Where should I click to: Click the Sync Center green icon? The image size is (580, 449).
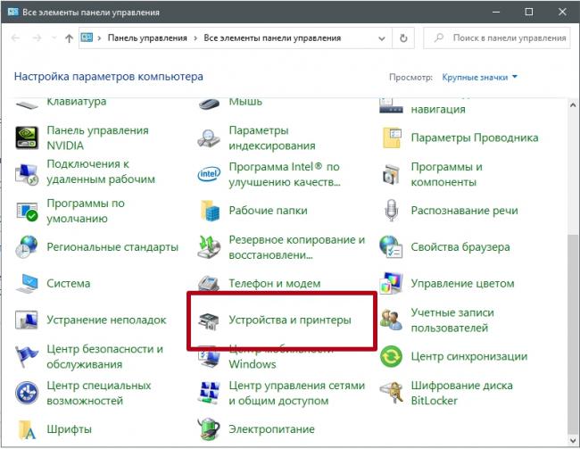click(391, 356)
